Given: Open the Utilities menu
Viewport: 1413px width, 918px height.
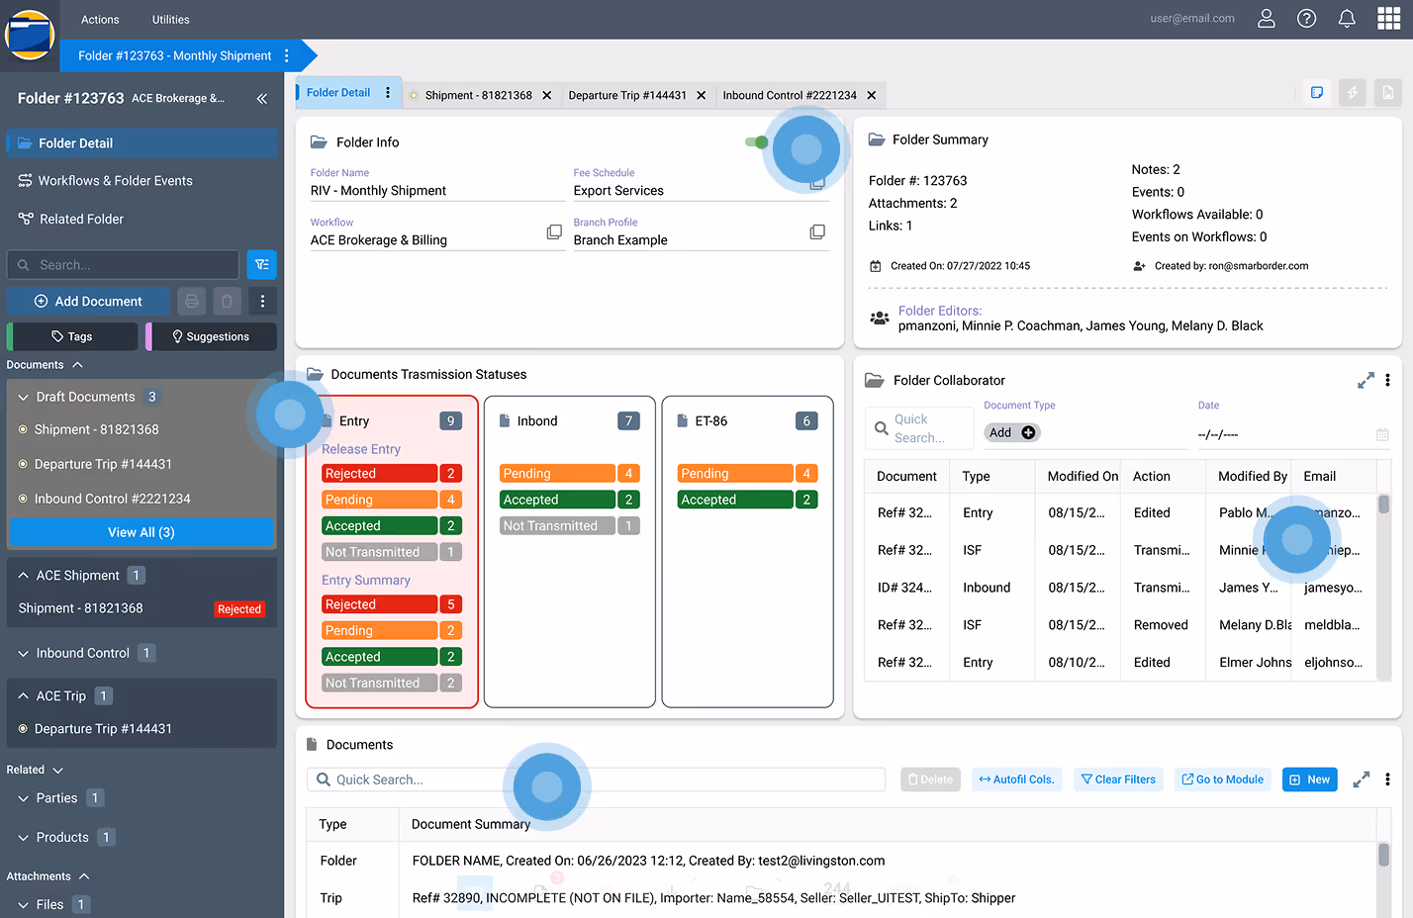Looking at the screenshot, I should point(171,20).
